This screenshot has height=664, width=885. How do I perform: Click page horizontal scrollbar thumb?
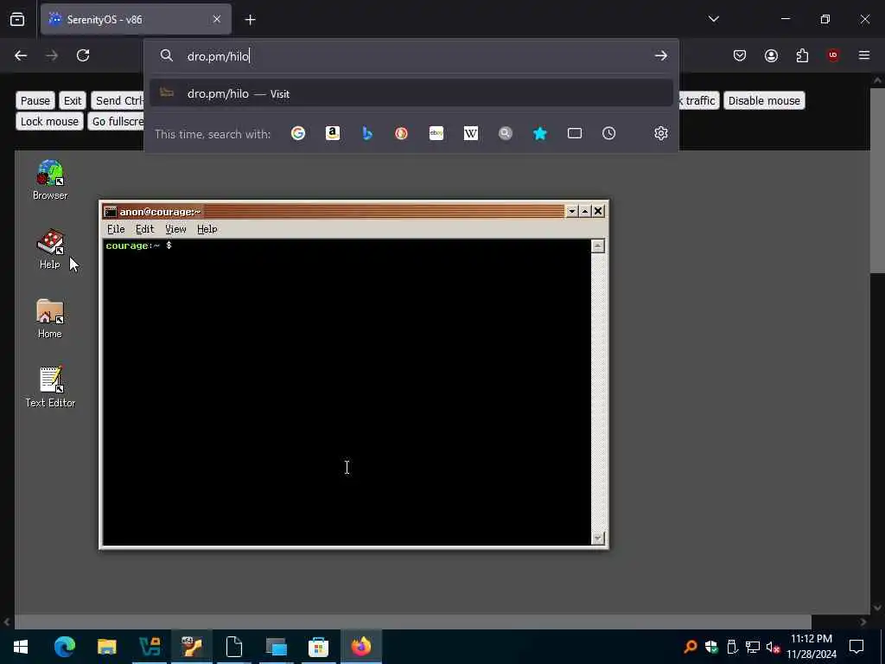(x=412, y=622)
